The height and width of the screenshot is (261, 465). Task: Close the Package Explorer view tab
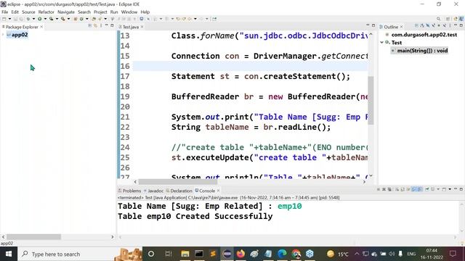[x=41, y=27]
